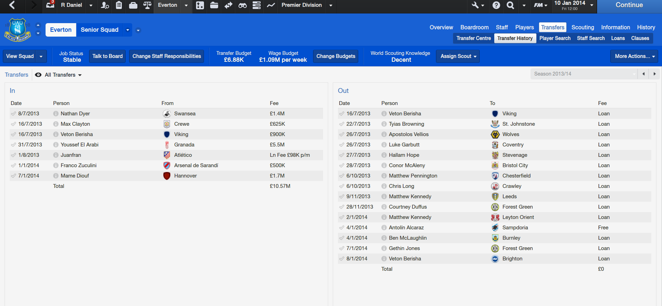Click the Everton club crest

(x=17, y=30)
